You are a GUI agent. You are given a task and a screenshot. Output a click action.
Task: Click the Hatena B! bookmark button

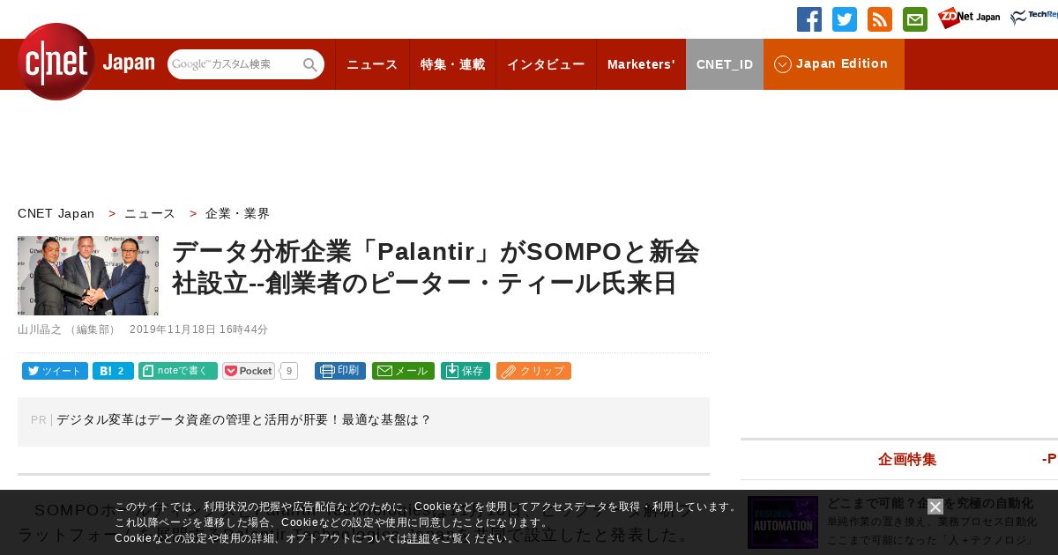click(x=113, y=371)
